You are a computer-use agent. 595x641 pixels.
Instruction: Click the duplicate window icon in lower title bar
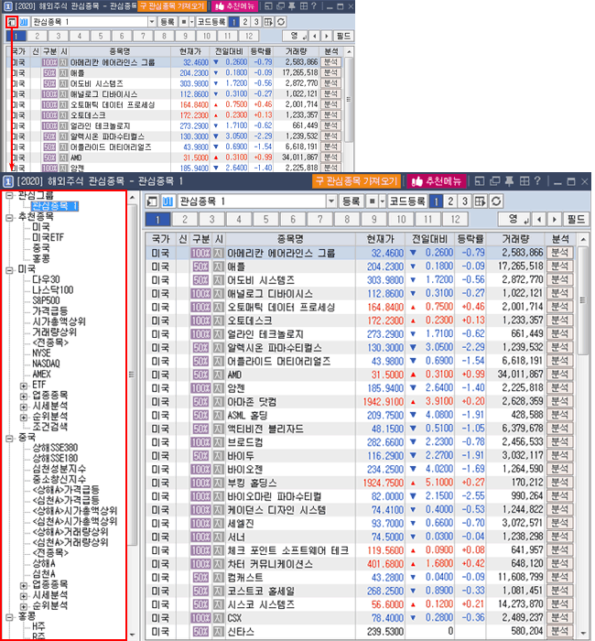[495, 181]
